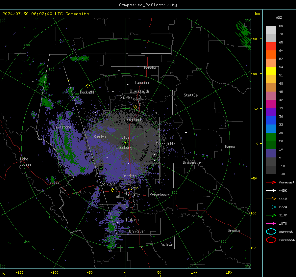Click the yellow radar-site diamond above Didsbury
Screen dimensions: 296x277
[125, 143]
